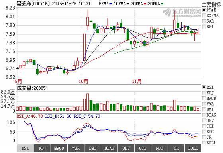Open the OBV bottom tab
Viewport: 223px width, 153px height.
(x=126, y=148)
